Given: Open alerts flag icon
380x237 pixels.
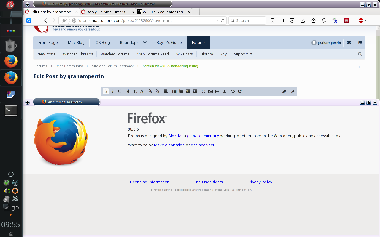Looking at the screenshot, I should point(360,43).
